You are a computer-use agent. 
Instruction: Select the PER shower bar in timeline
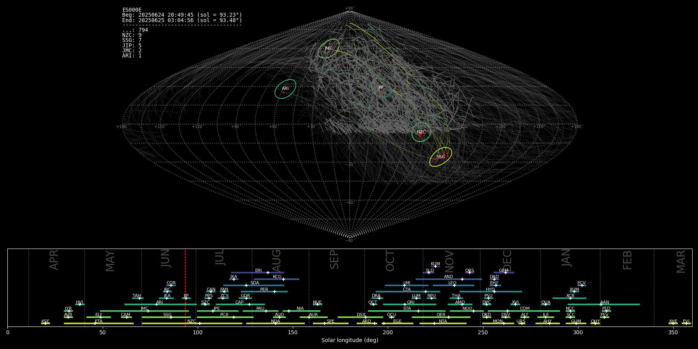[x=264, y=292]
